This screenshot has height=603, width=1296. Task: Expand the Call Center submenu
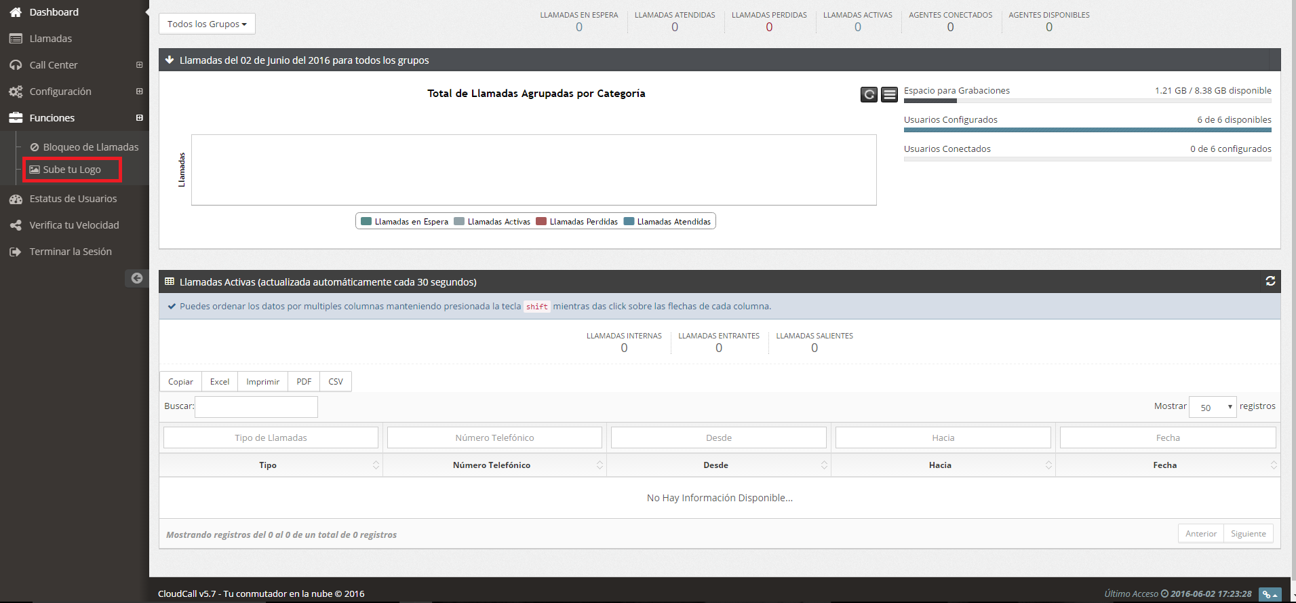click(x=139, y=65)
